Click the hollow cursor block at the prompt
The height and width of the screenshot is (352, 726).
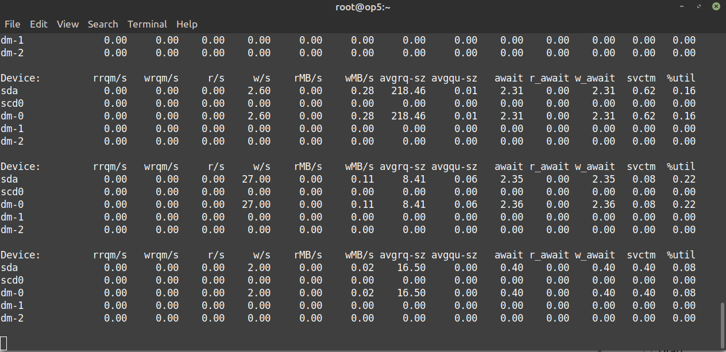point(3,343)
